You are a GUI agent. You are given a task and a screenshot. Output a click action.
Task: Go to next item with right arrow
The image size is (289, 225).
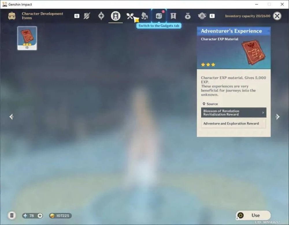click(x=277, y=117)
